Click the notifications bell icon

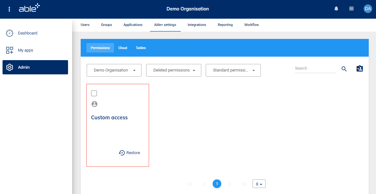click(x=336, y=9)
